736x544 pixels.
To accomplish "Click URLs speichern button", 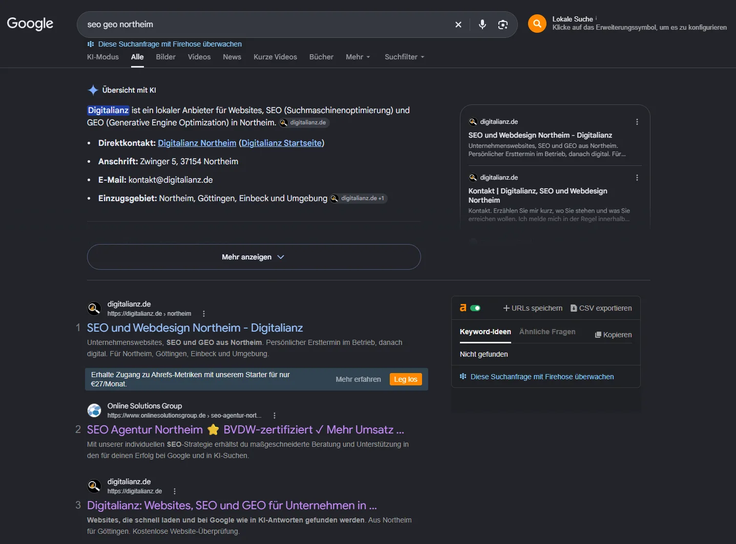I will (x=533, y=308).
